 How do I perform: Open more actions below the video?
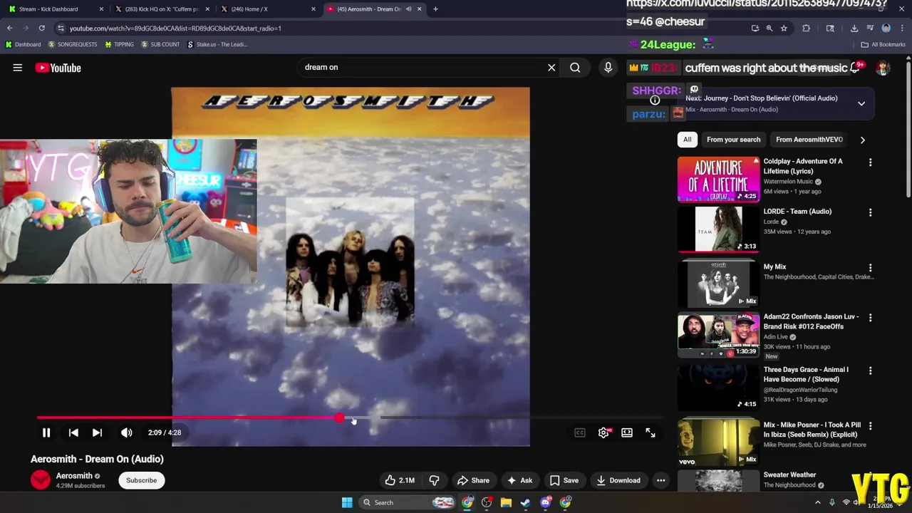(x=661, y=480)
